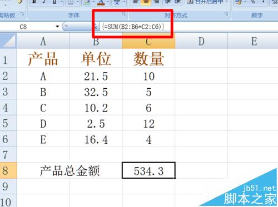Select empty cell E4 in column E

(x=253, y=108)
